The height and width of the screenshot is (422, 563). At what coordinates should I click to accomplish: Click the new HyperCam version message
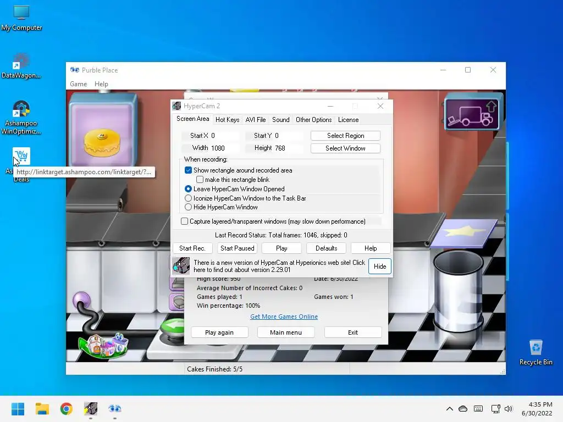(279, 266)
